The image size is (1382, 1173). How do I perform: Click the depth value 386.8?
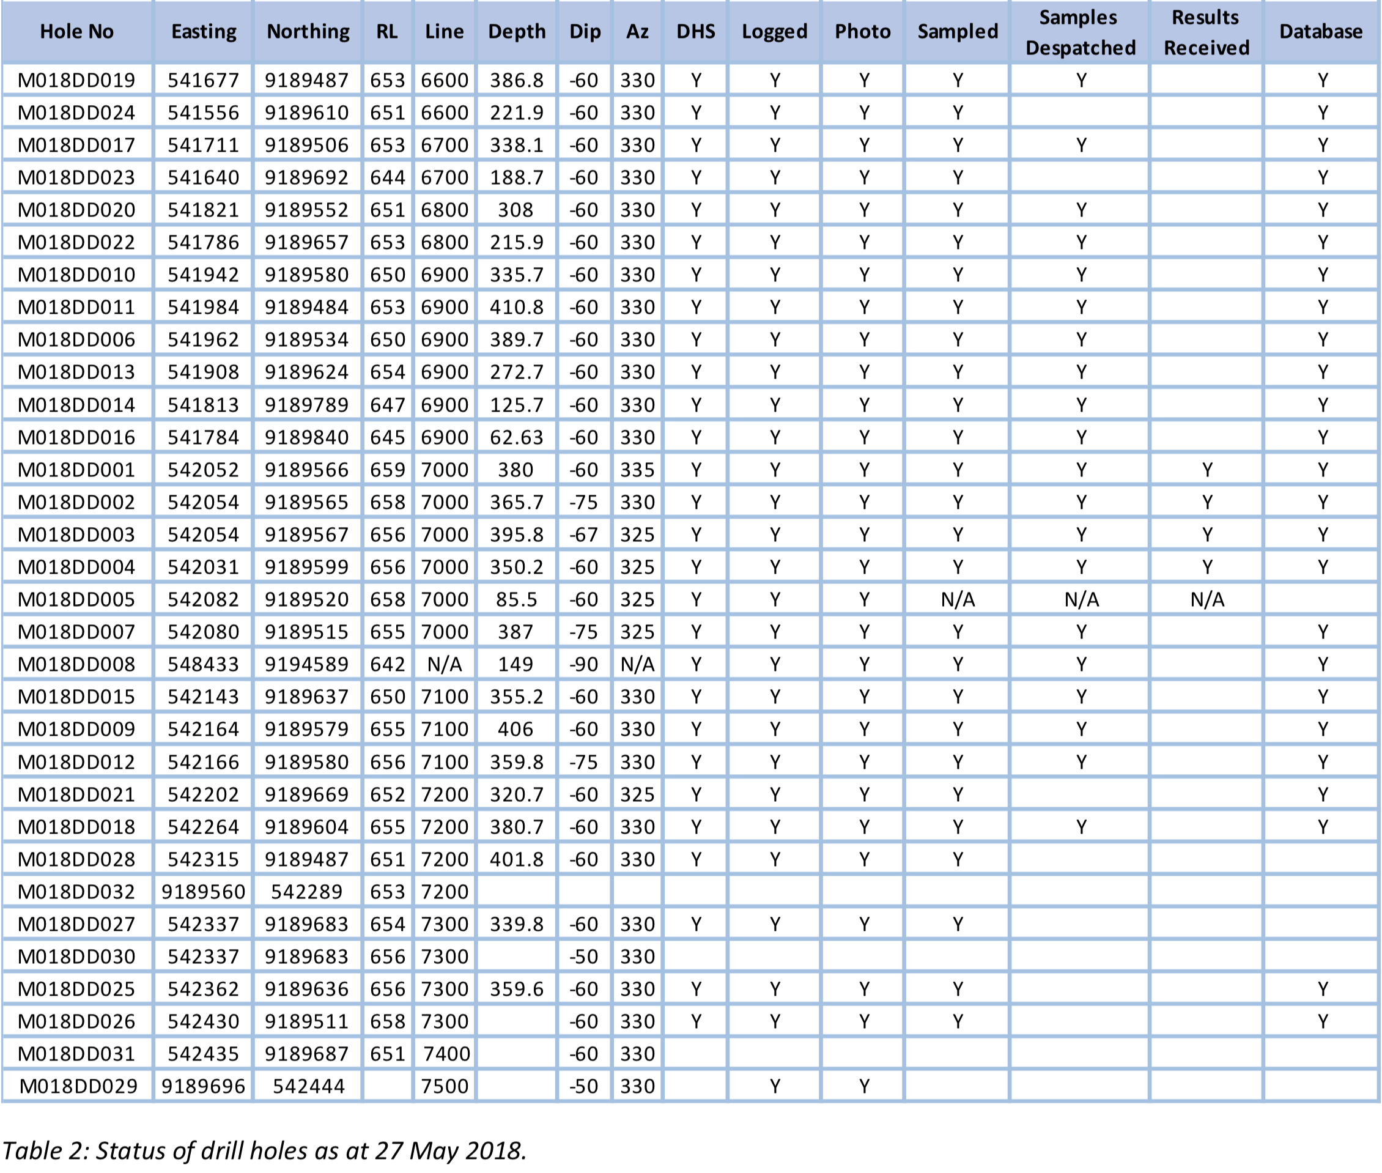pos(517,80)
